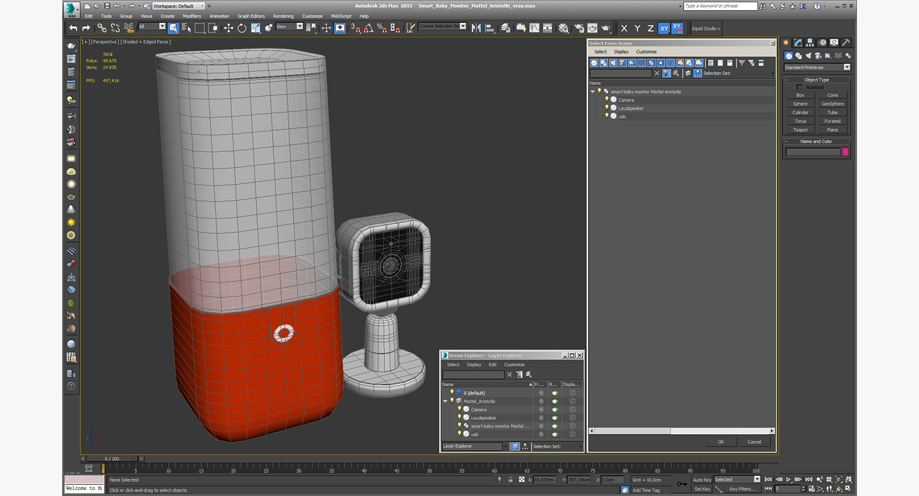Open the Modifiers menu
The height and width of the screenshot is (496, 919).
click(192, 16)
